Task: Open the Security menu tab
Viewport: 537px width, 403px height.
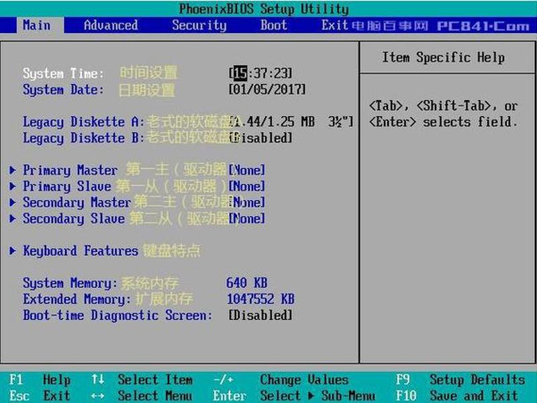Action: [x=199, y=26]
